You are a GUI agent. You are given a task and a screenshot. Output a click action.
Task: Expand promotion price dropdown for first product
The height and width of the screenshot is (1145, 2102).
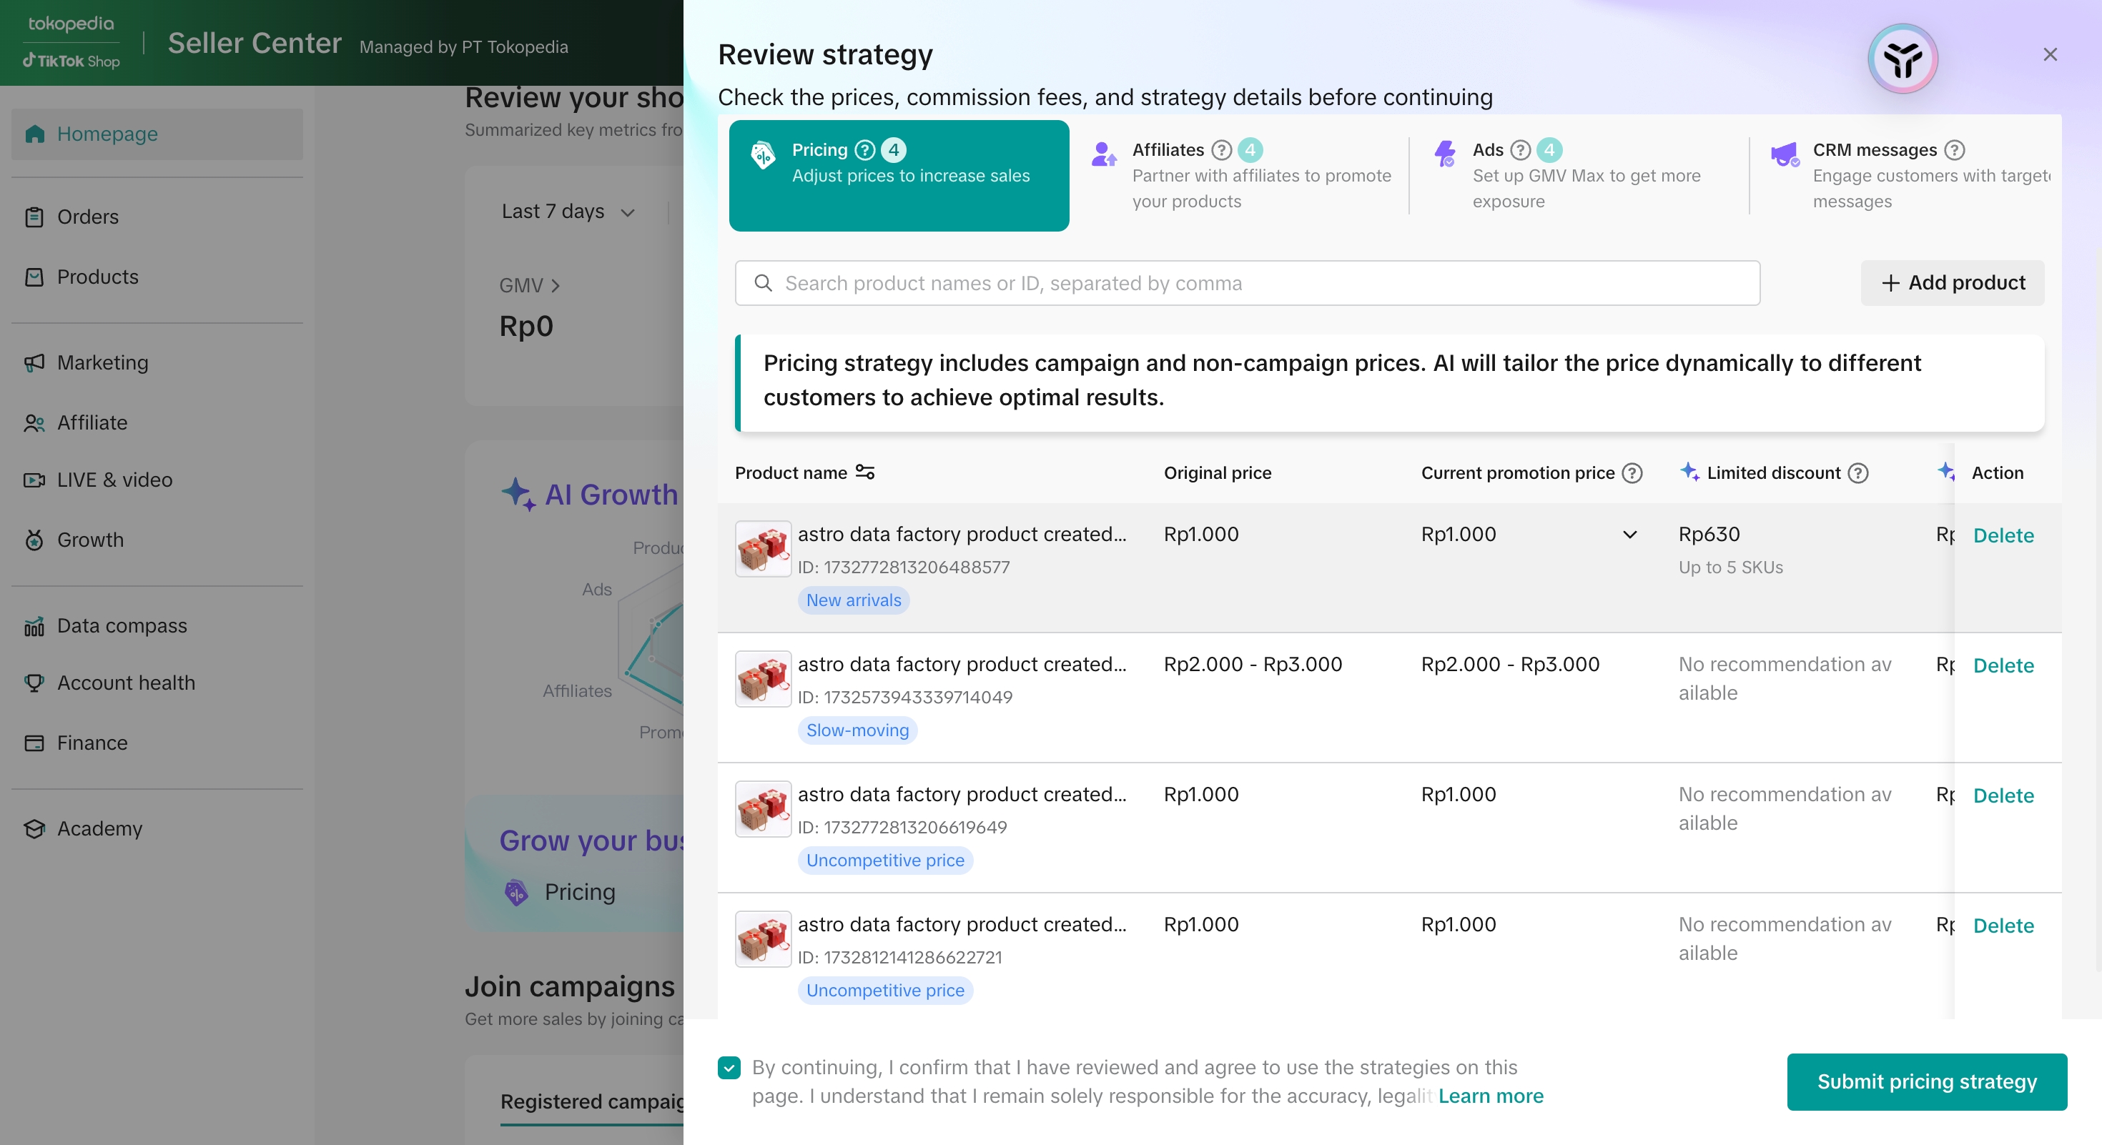tap(1629, 535)
